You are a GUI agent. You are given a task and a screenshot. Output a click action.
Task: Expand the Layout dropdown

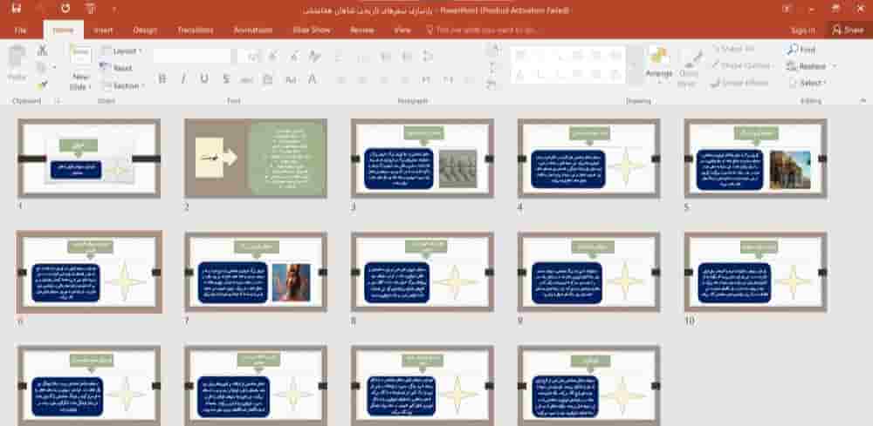click(x=125, y=51)
